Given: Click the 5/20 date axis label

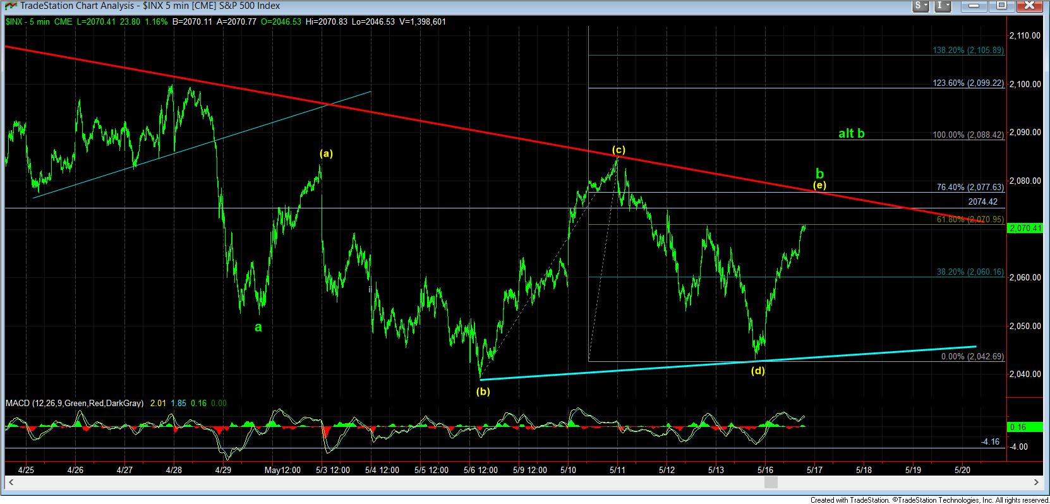Looking at the screenshot, I should (x=962, y=470).
